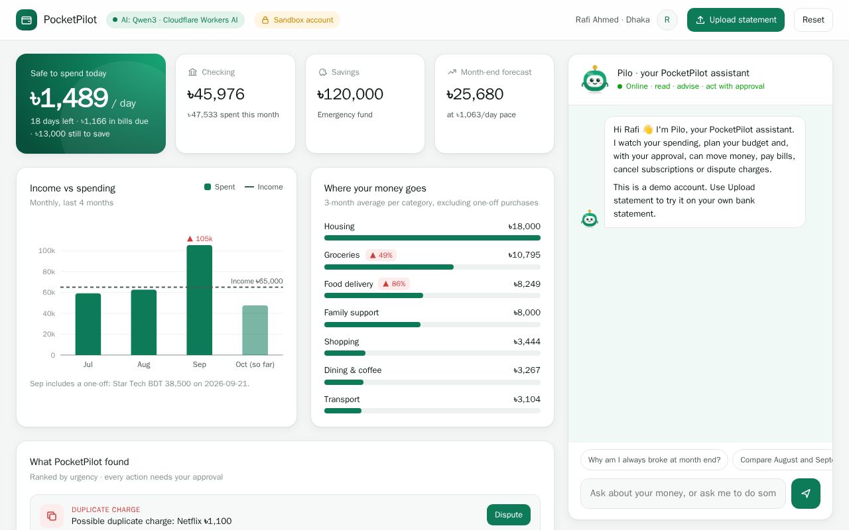Click the Housing spending progress bar

(x=432, y=238)
